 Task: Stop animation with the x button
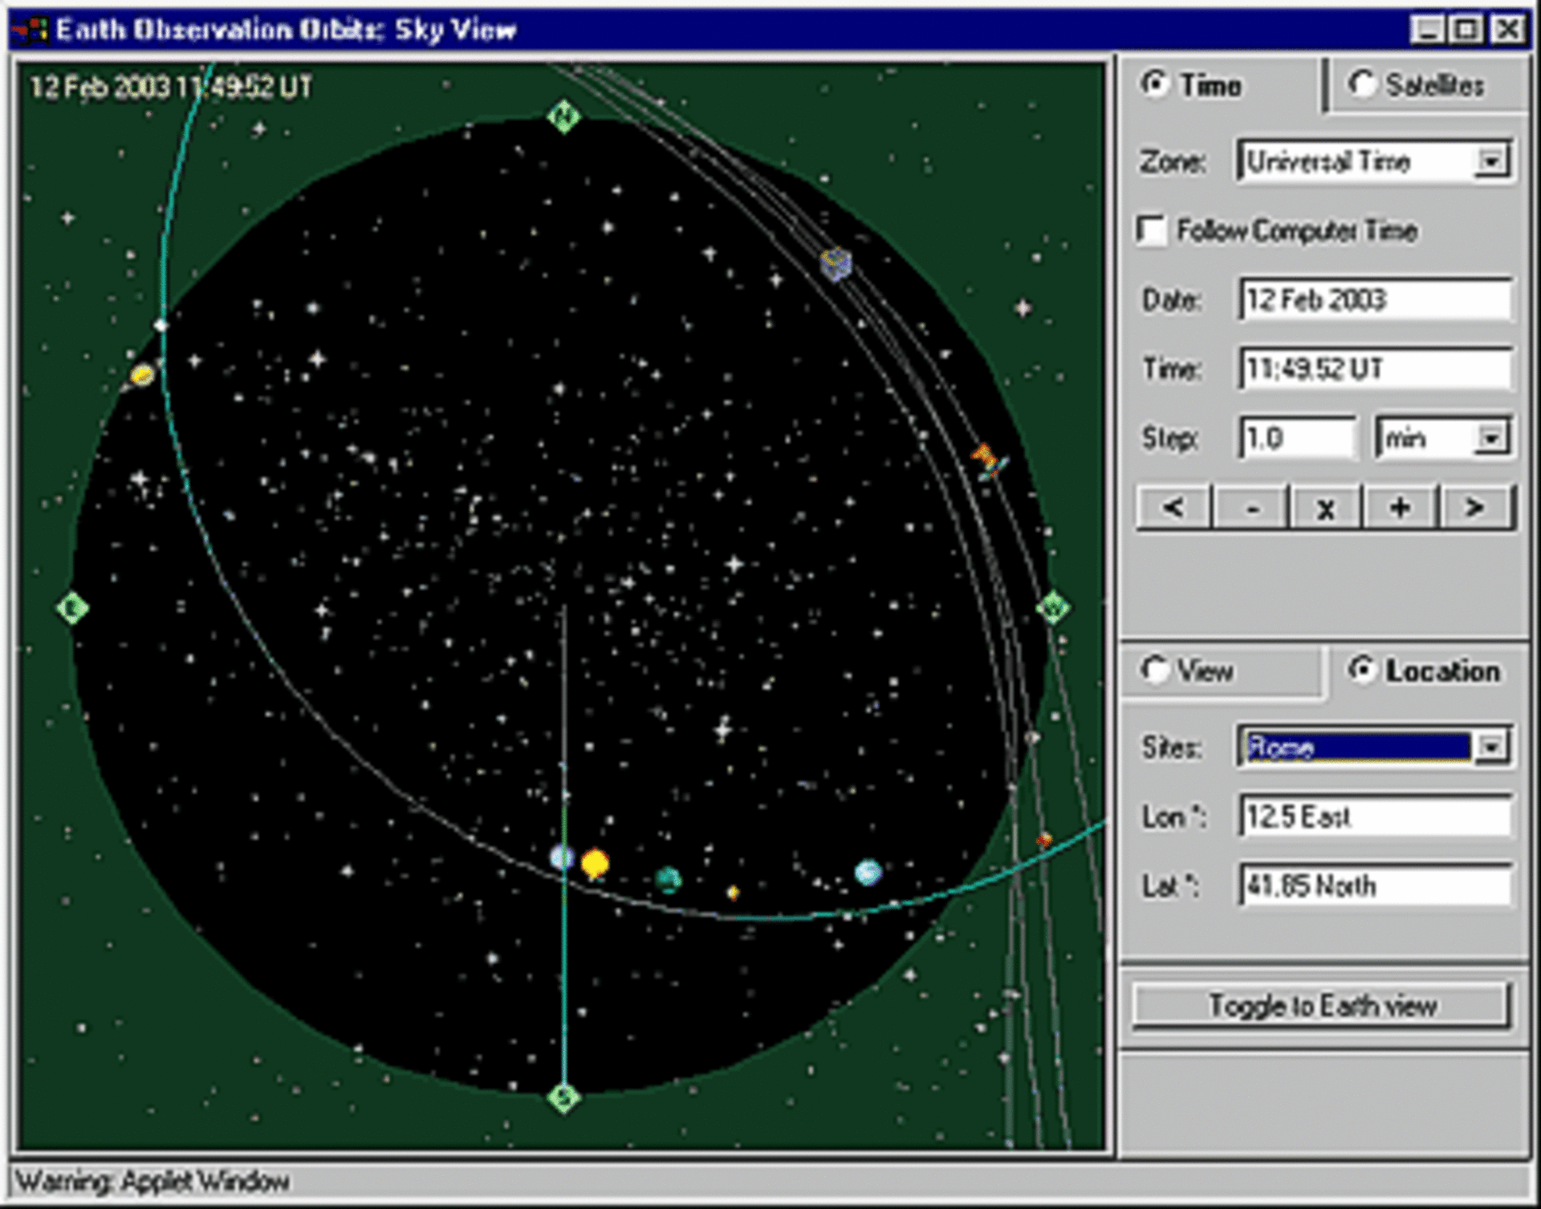pyautogui.click(x=1326, y=507)
